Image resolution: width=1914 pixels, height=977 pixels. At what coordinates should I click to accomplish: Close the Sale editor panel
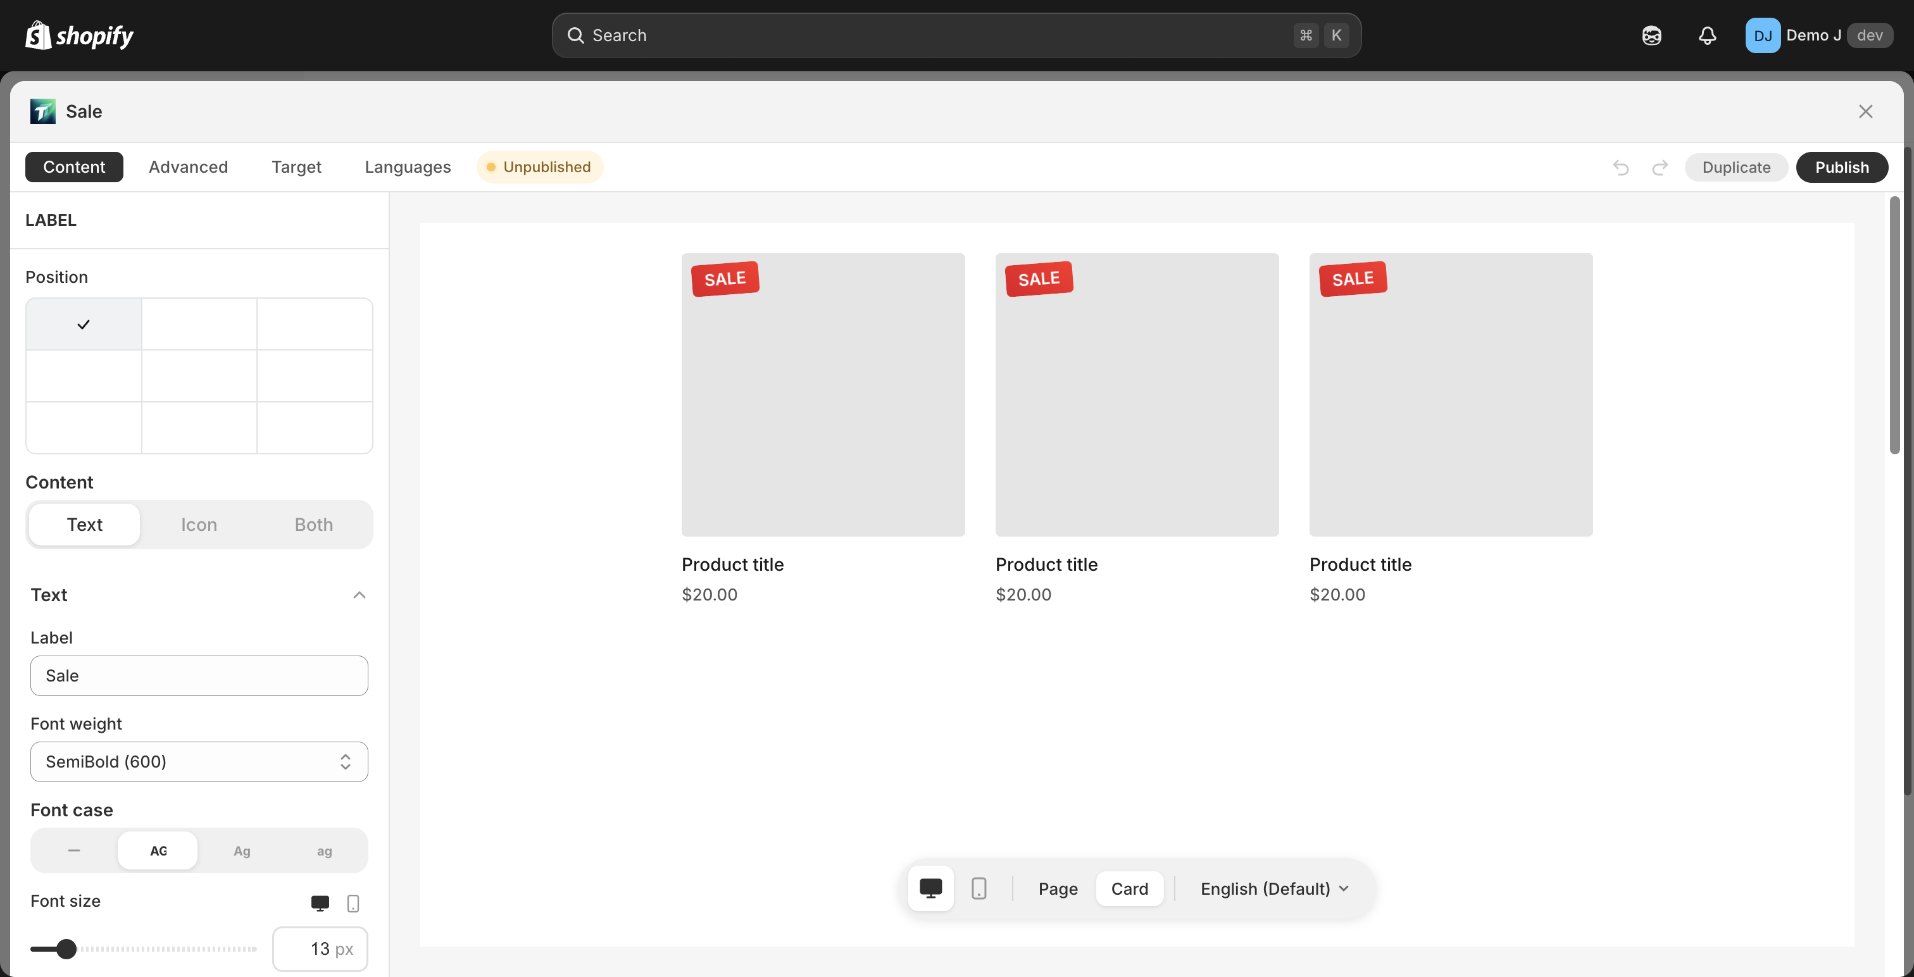(1865, 111)
